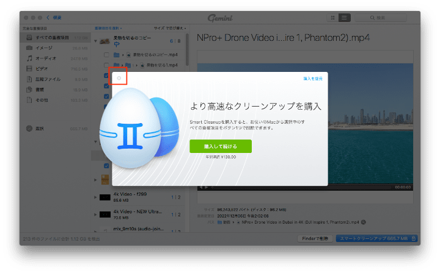Click folder icon before 果物を切るのコピー.mp4
Viewport: 440px width, 273px height.
[x=117, y=55]
